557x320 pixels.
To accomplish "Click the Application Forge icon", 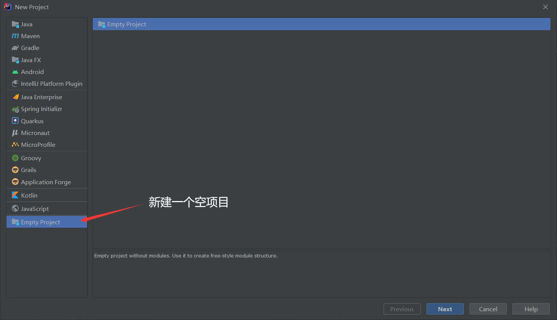I will [15, 182].
